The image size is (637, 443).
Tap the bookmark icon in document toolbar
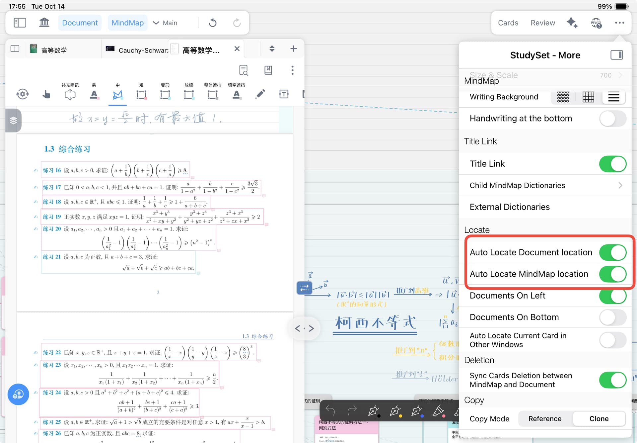pyautogui.click(x=268, y=70)
